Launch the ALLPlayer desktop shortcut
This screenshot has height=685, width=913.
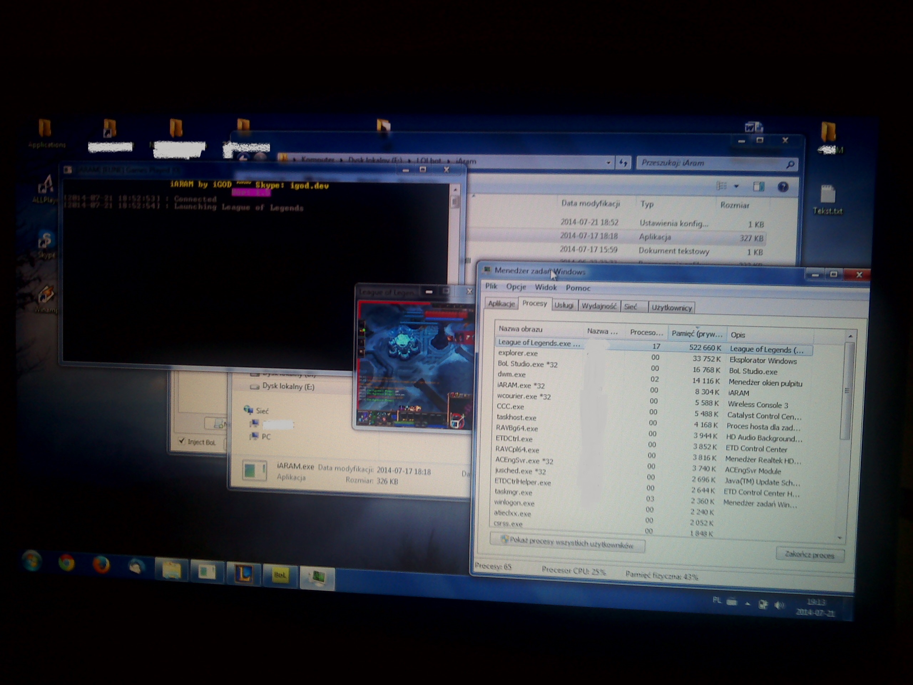(x=45, y=189)
